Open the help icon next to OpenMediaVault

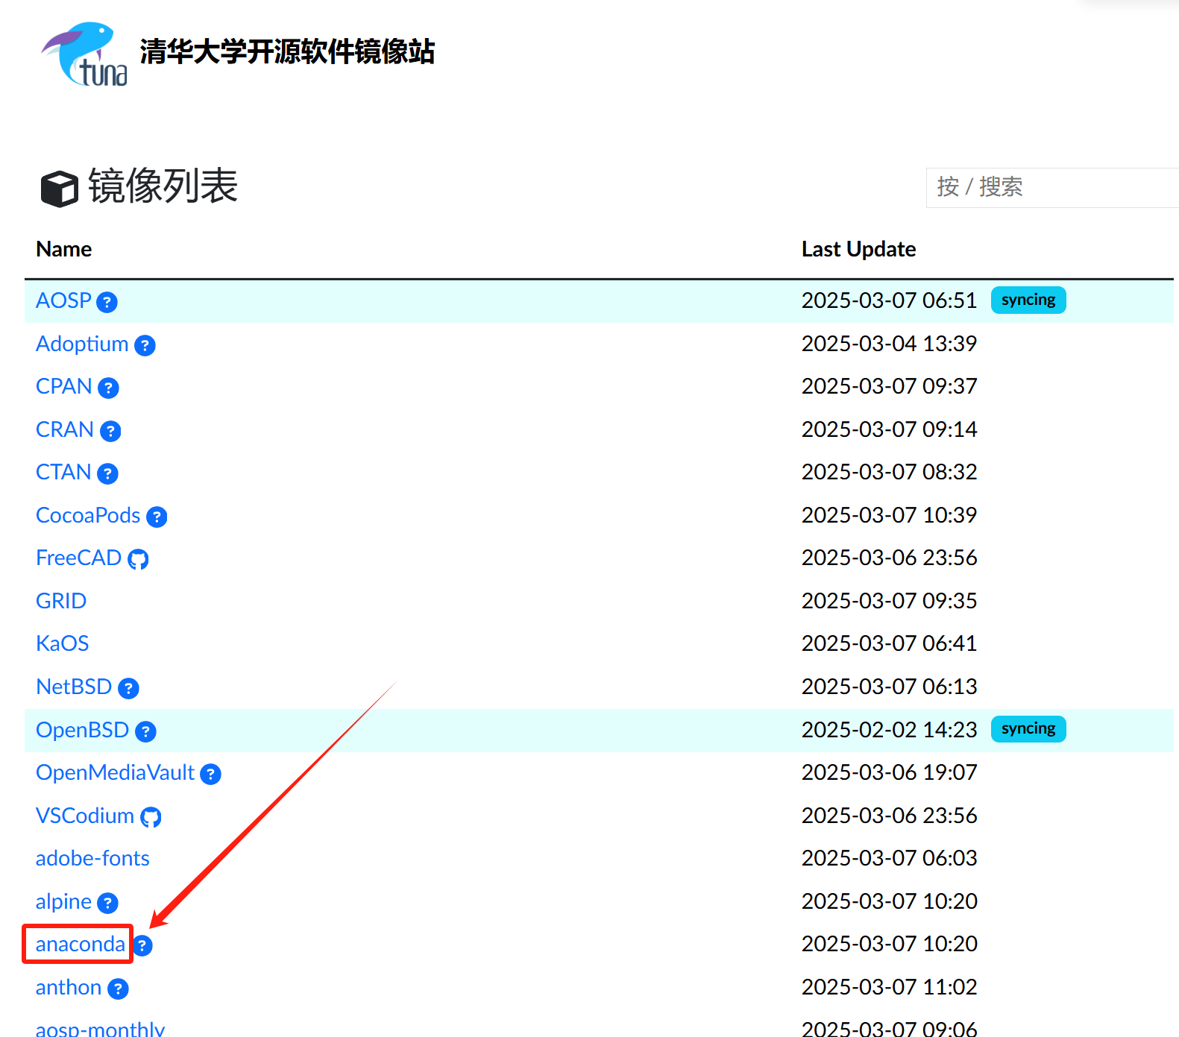point(210,774)
